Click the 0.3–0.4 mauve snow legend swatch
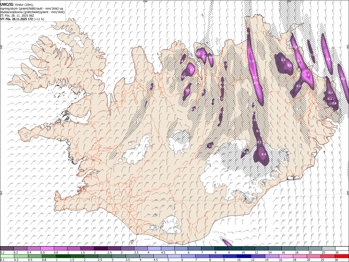 point(20,248)
